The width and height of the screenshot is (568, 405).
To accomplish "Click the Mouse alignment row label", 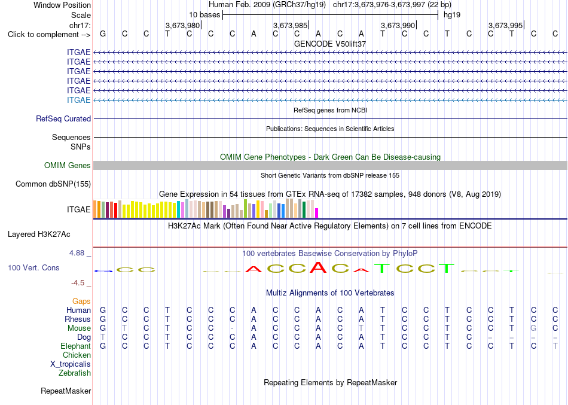I will point(79,328).
